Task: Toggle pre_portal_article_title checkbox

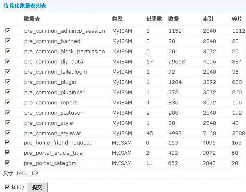Action: coord(7,152)
